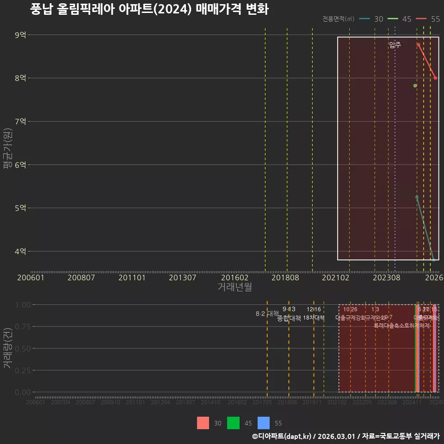
Task: Click the teal 30㎡ point below 4억
Action: pos(433,259)
